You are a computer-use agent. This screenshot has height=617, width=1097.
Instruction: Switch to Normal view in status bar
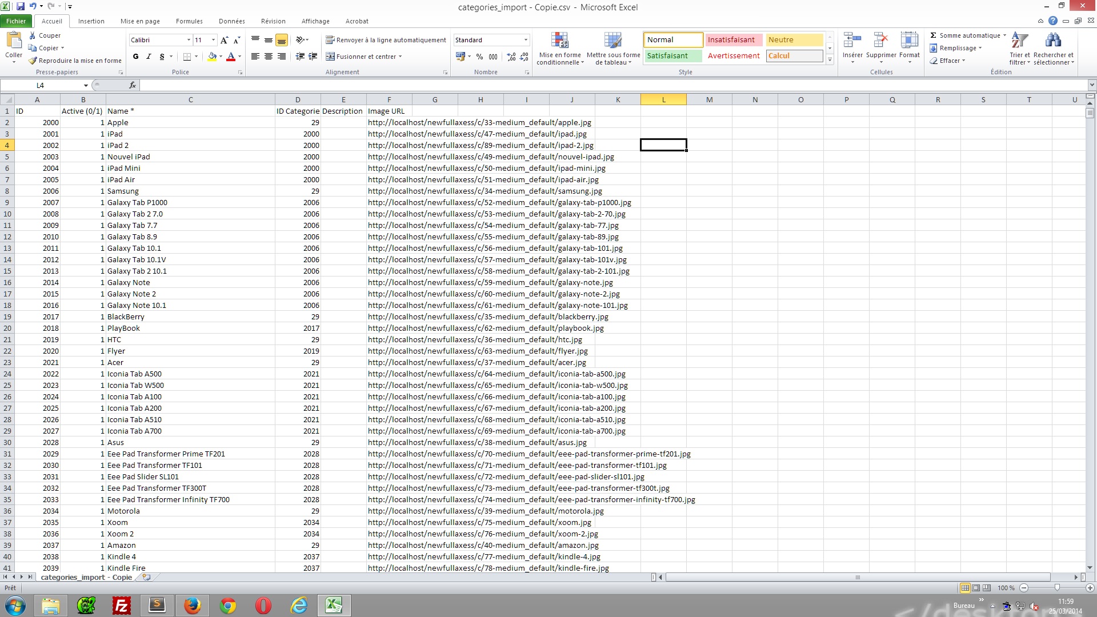965,588
